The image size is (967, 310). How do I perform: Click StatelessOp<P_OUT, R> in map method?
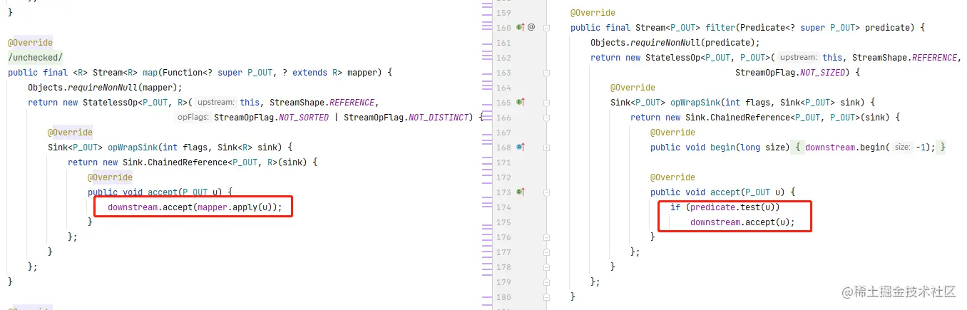135,103
